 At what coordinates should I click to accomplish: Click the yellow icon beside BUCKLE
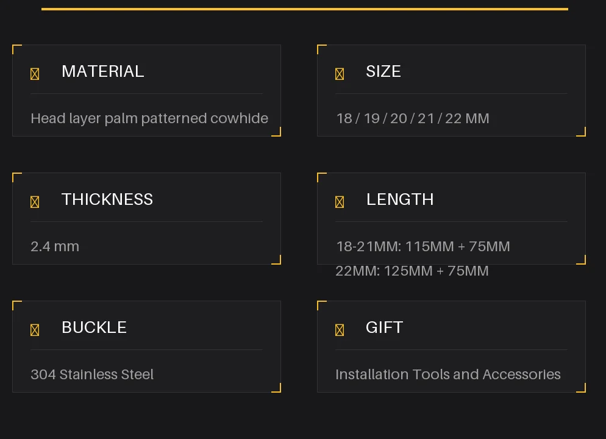(35, 330)
